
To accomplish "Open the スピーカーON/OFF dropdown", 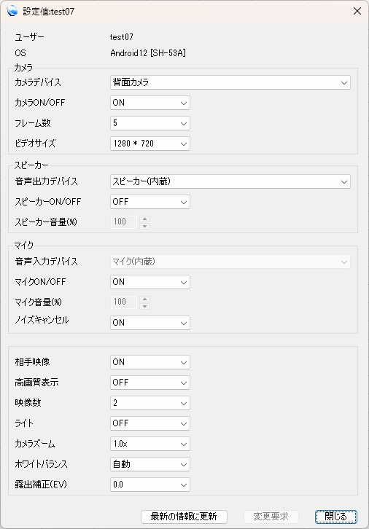I will pos(150,202).
